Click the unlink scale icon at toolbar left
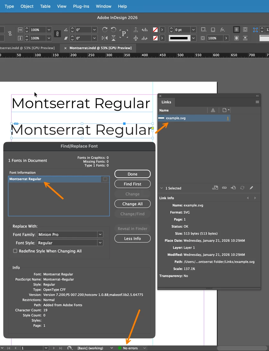This screenshot has height=351, width=269. click(x=10, y=34)
